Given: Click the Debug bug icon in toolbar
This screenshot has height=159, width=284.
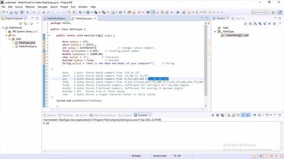Looking at the screenshot, I should coord(80,12).
